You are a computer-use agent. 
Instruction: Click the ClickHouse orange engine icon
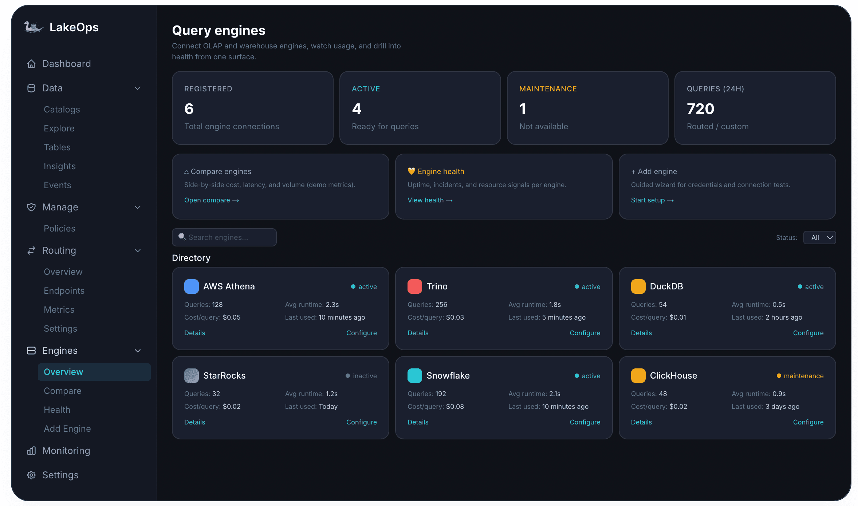(638, 376)
